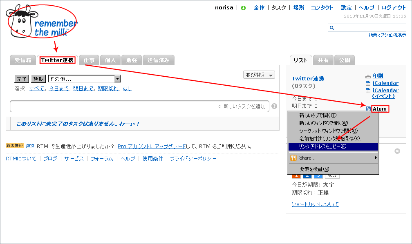Open the 全体 overview link
Image resolution: width=412 pixels, height=244 pixels.
[x=259, y=8]
